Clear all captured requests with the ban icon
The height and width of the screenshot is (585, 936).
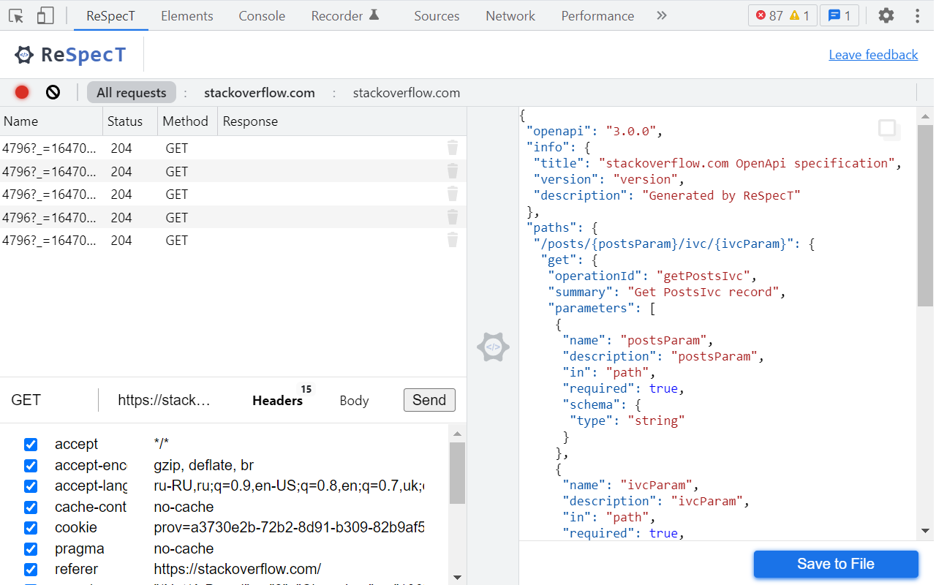53,92
